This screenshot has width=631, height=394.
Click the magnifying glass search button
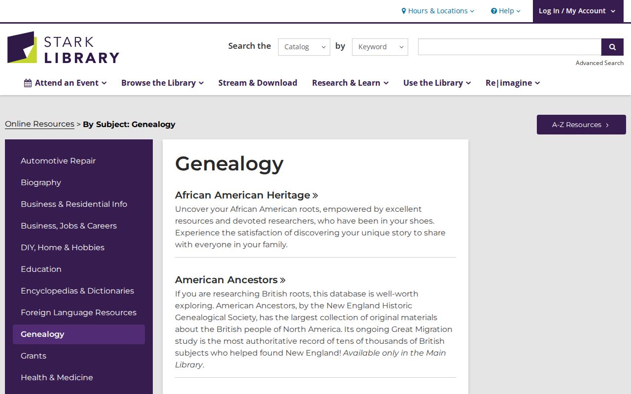click(612, 47)
